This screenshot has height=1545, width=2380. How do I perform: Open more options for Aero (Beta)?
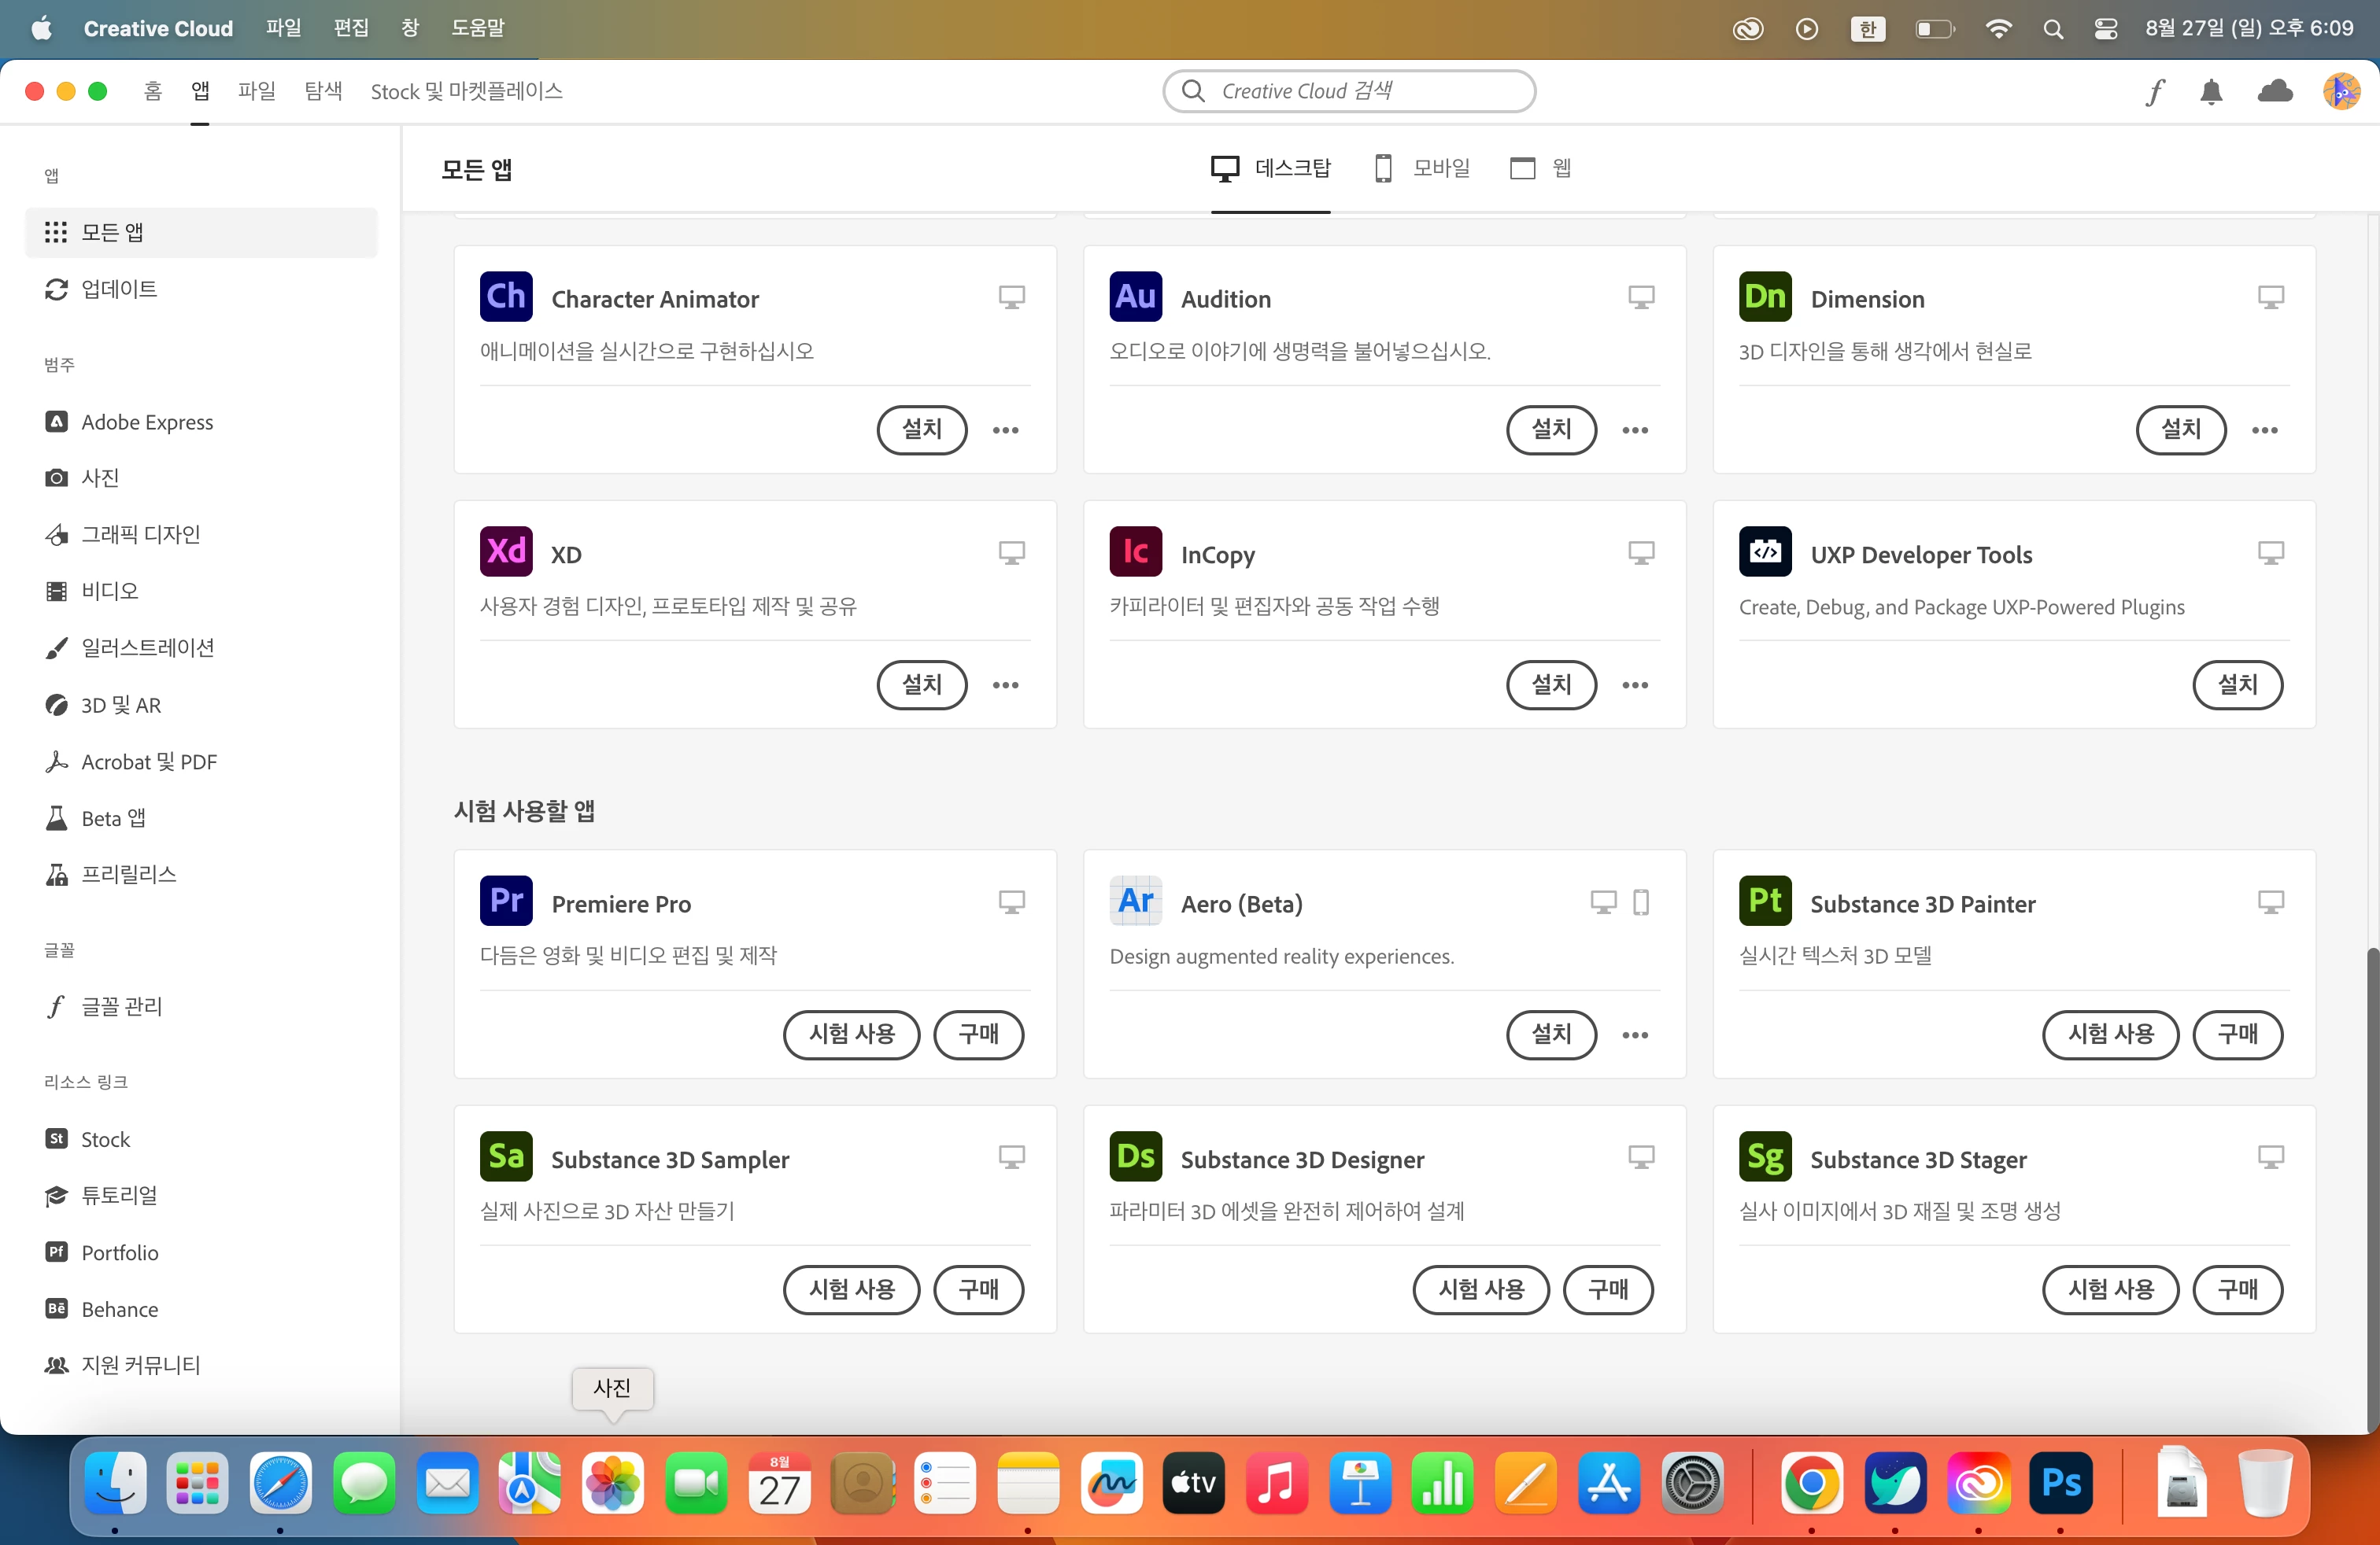(1635, 1035)
